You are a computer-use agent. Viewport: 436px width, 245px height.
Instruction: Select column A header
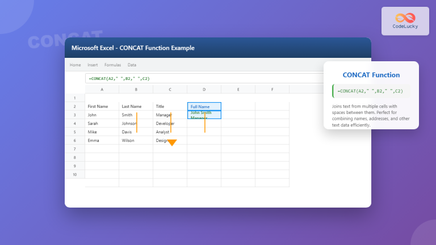[x=102, y=90]
